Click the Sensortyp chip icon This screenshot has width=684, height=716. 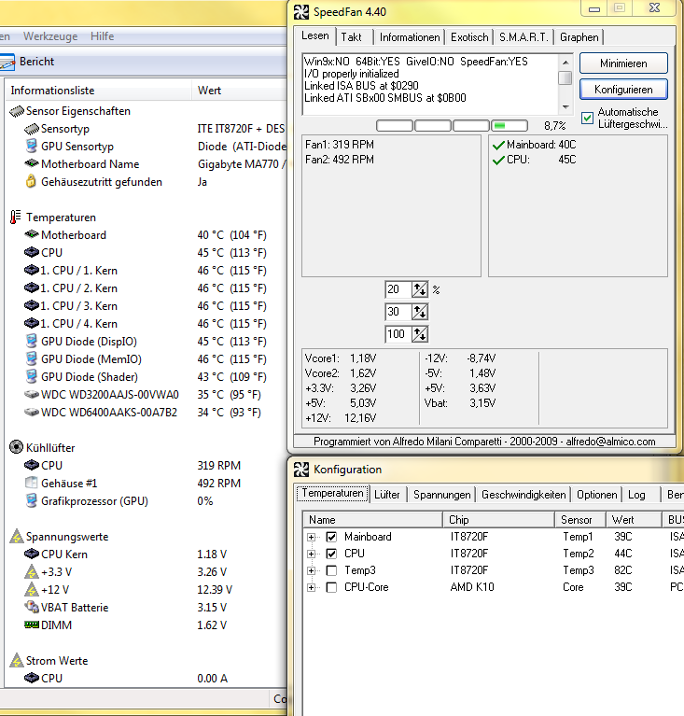tap(32, 129)
